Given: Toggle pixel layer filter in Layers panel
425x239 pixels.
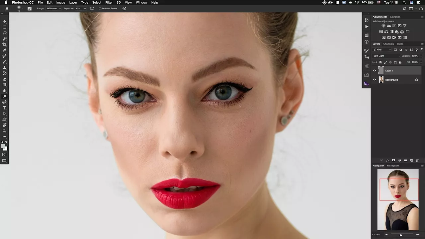Looking at the screenshot, I should pyautogui.click(x=395, y=50).
